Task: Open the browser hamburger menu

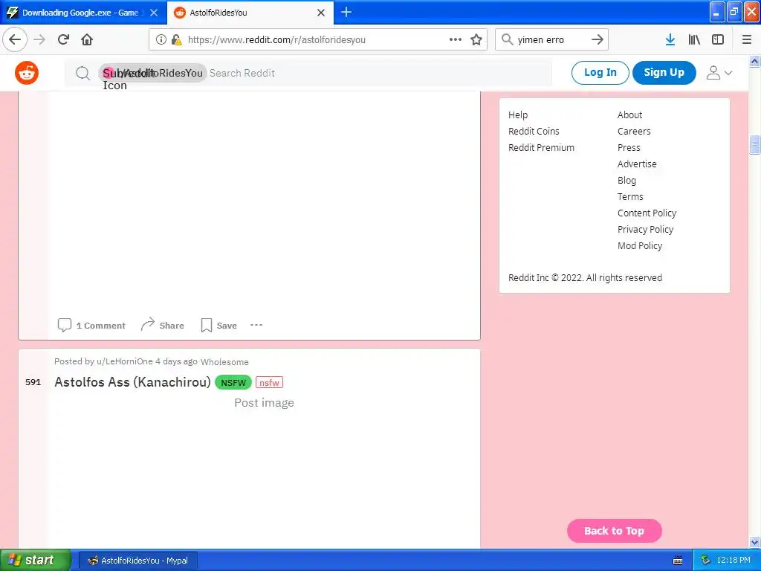Action: [x=747, y=39]
